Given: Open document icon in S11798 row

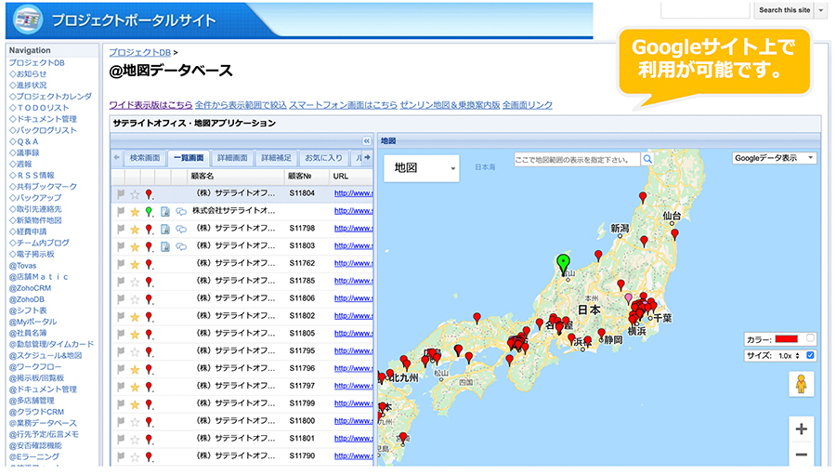Looking at the screenshot, I should click(x=165, y=229).
